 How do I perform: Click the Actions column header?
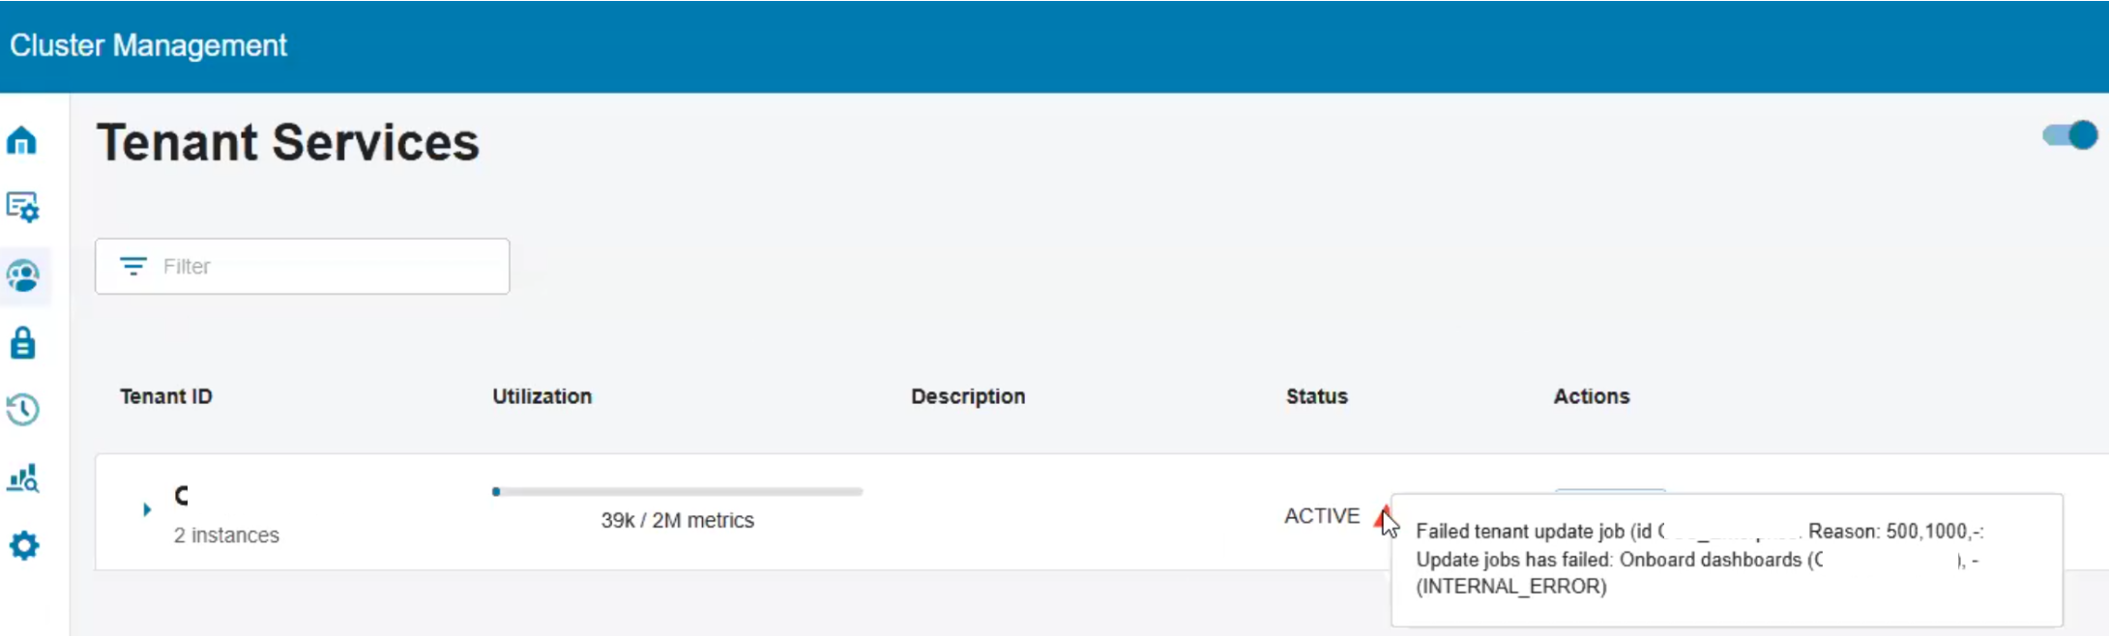point(1591,396)
